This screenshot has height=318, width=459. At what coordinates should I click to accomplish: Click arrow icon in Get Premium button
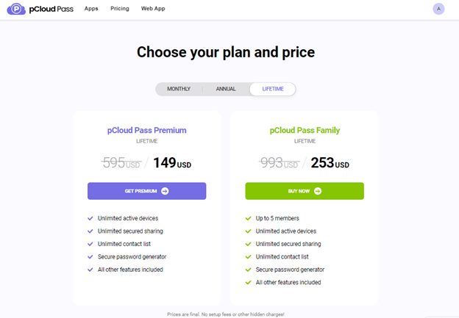[x=165, y=191]
